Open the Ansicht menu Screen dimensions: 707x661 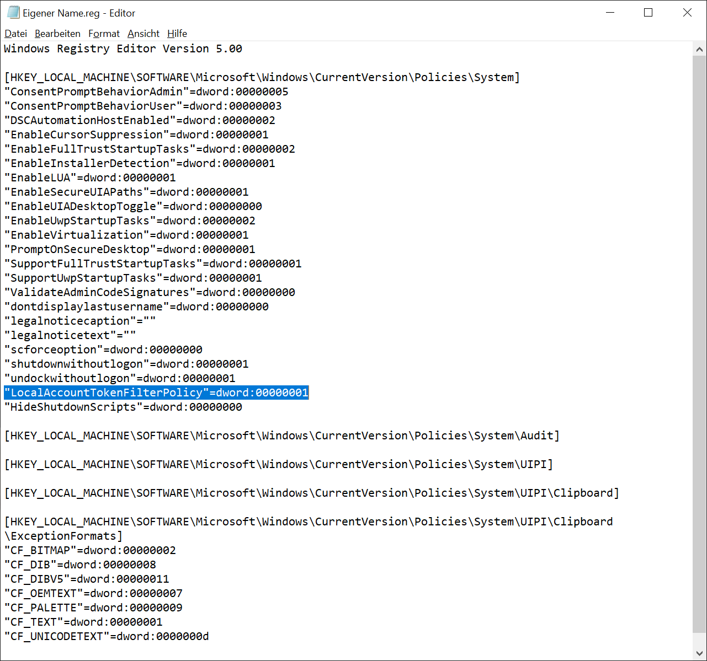(x=143, y=34)
